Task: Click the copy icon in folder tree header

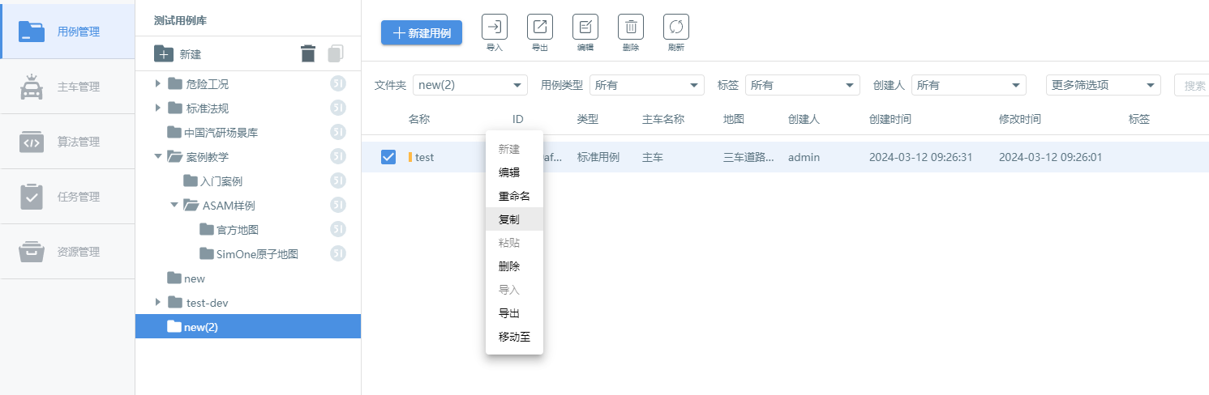Action: click(336, 54)
